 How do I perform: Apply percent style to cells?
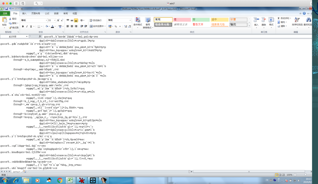[x=116, y=26]
